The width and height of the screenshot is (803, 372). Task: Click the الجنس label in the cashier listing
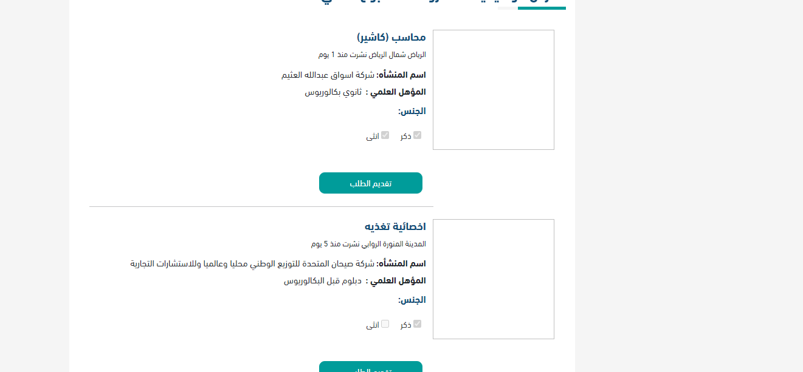pos(412,111)
